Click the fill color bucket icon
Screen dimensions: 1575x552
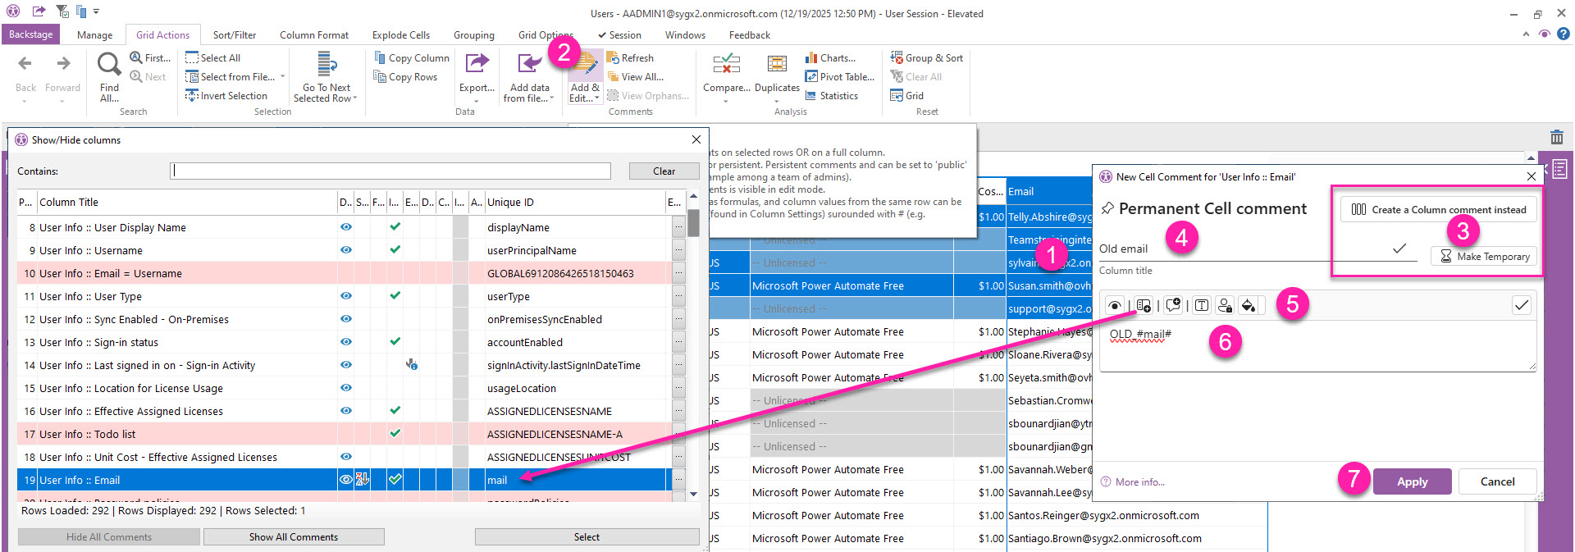coord(1248,306)
